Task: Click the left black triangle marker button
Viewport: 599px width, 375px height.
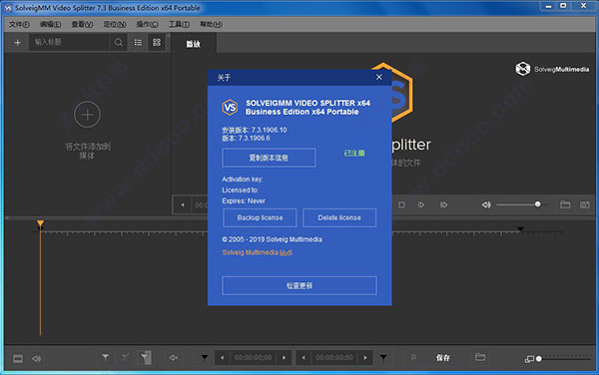Action: click(x=205, y=357)
